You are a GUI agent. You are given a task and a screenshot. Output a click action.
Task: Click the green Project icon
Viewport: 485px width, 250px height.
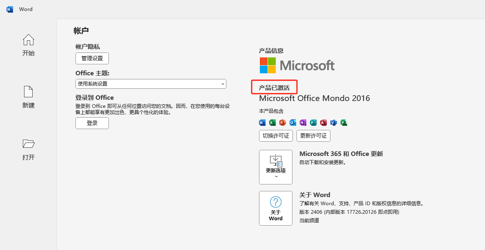(343, 123)
